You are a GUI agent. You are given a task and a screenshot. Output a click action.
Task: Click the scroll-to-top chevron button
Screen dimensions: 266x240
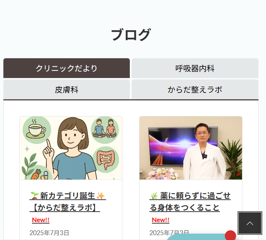[250, 223]
